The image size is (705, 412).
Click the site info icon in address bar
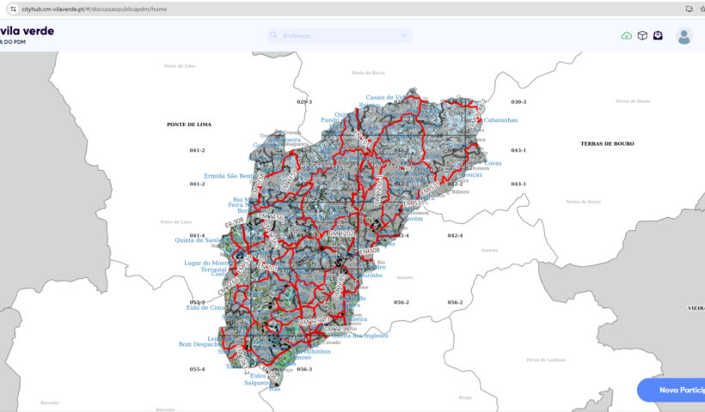point(12,8)
